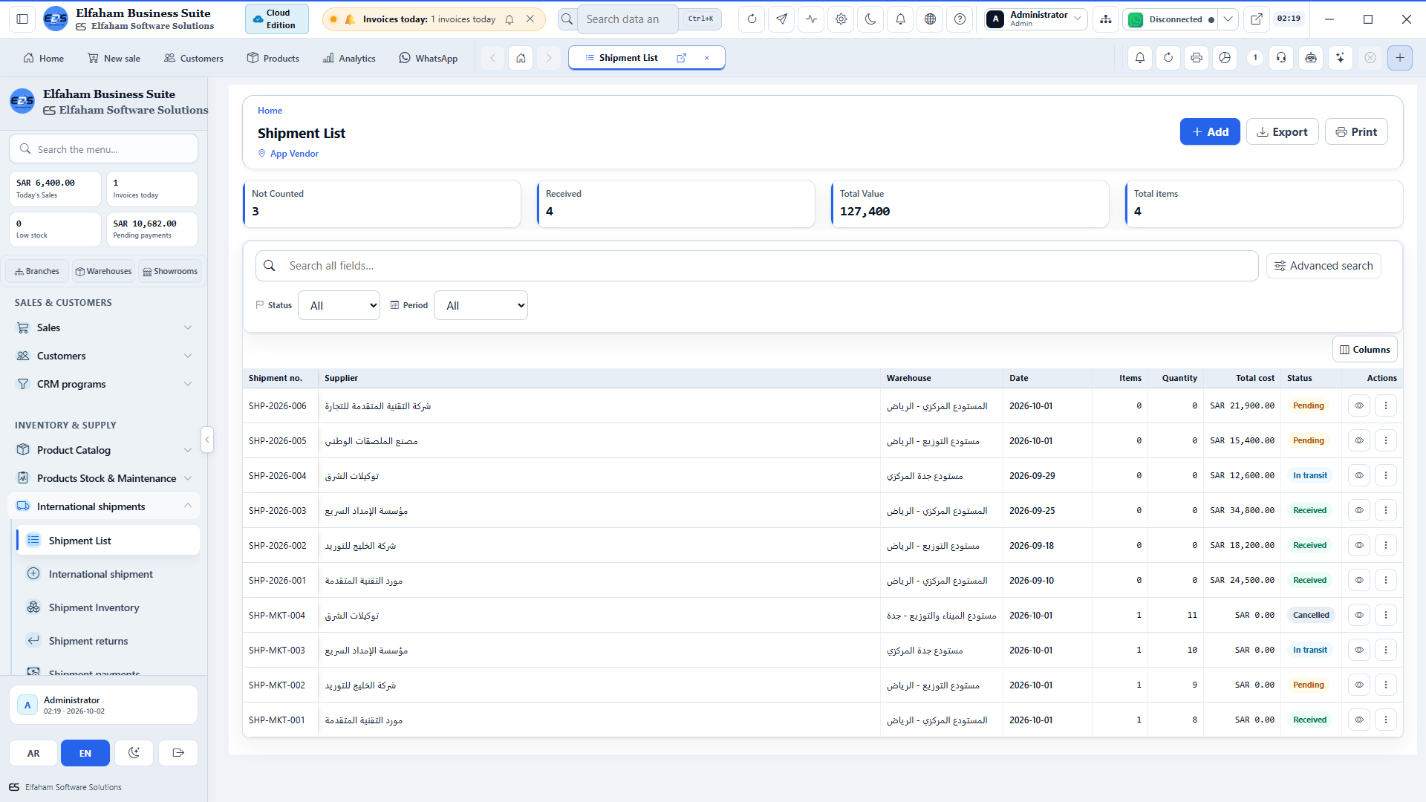Close the Invoices today notification
This screenshot has height=802, width=1426.
click(530, 19)
